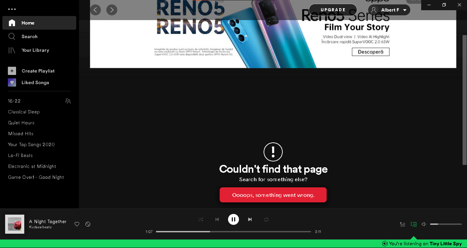
Task: Go to Home in sidebar
Action: 39,23
